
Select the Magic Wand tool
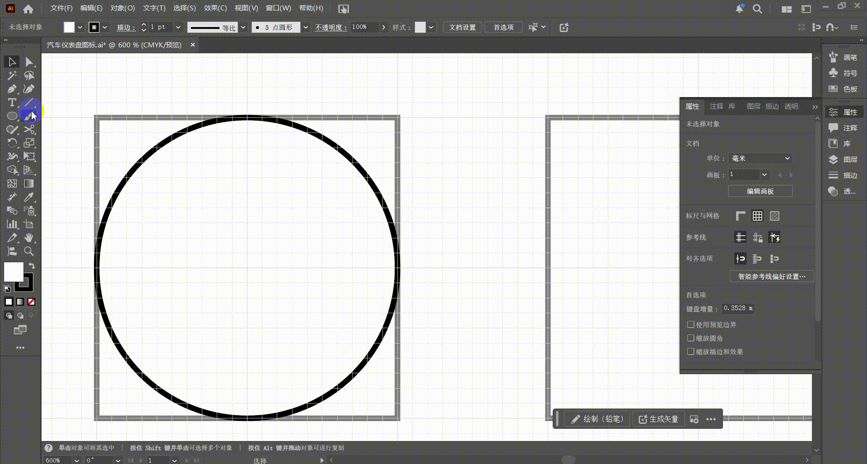12,75
